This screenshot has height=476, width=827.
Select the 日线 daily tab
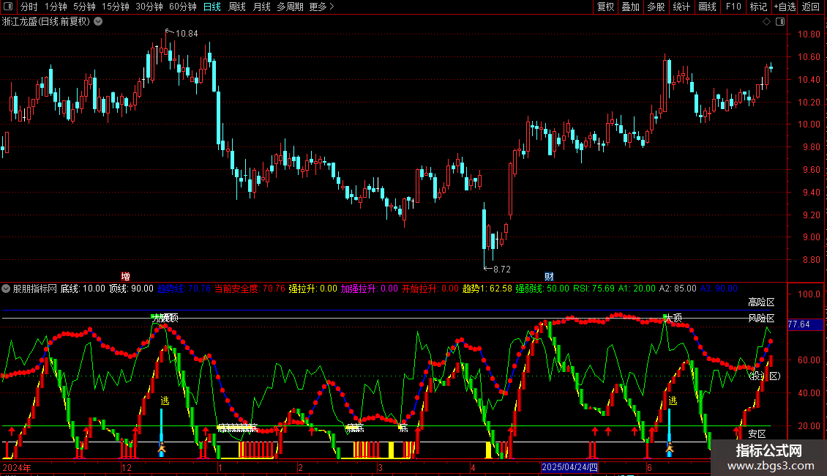tap(212, 7)
